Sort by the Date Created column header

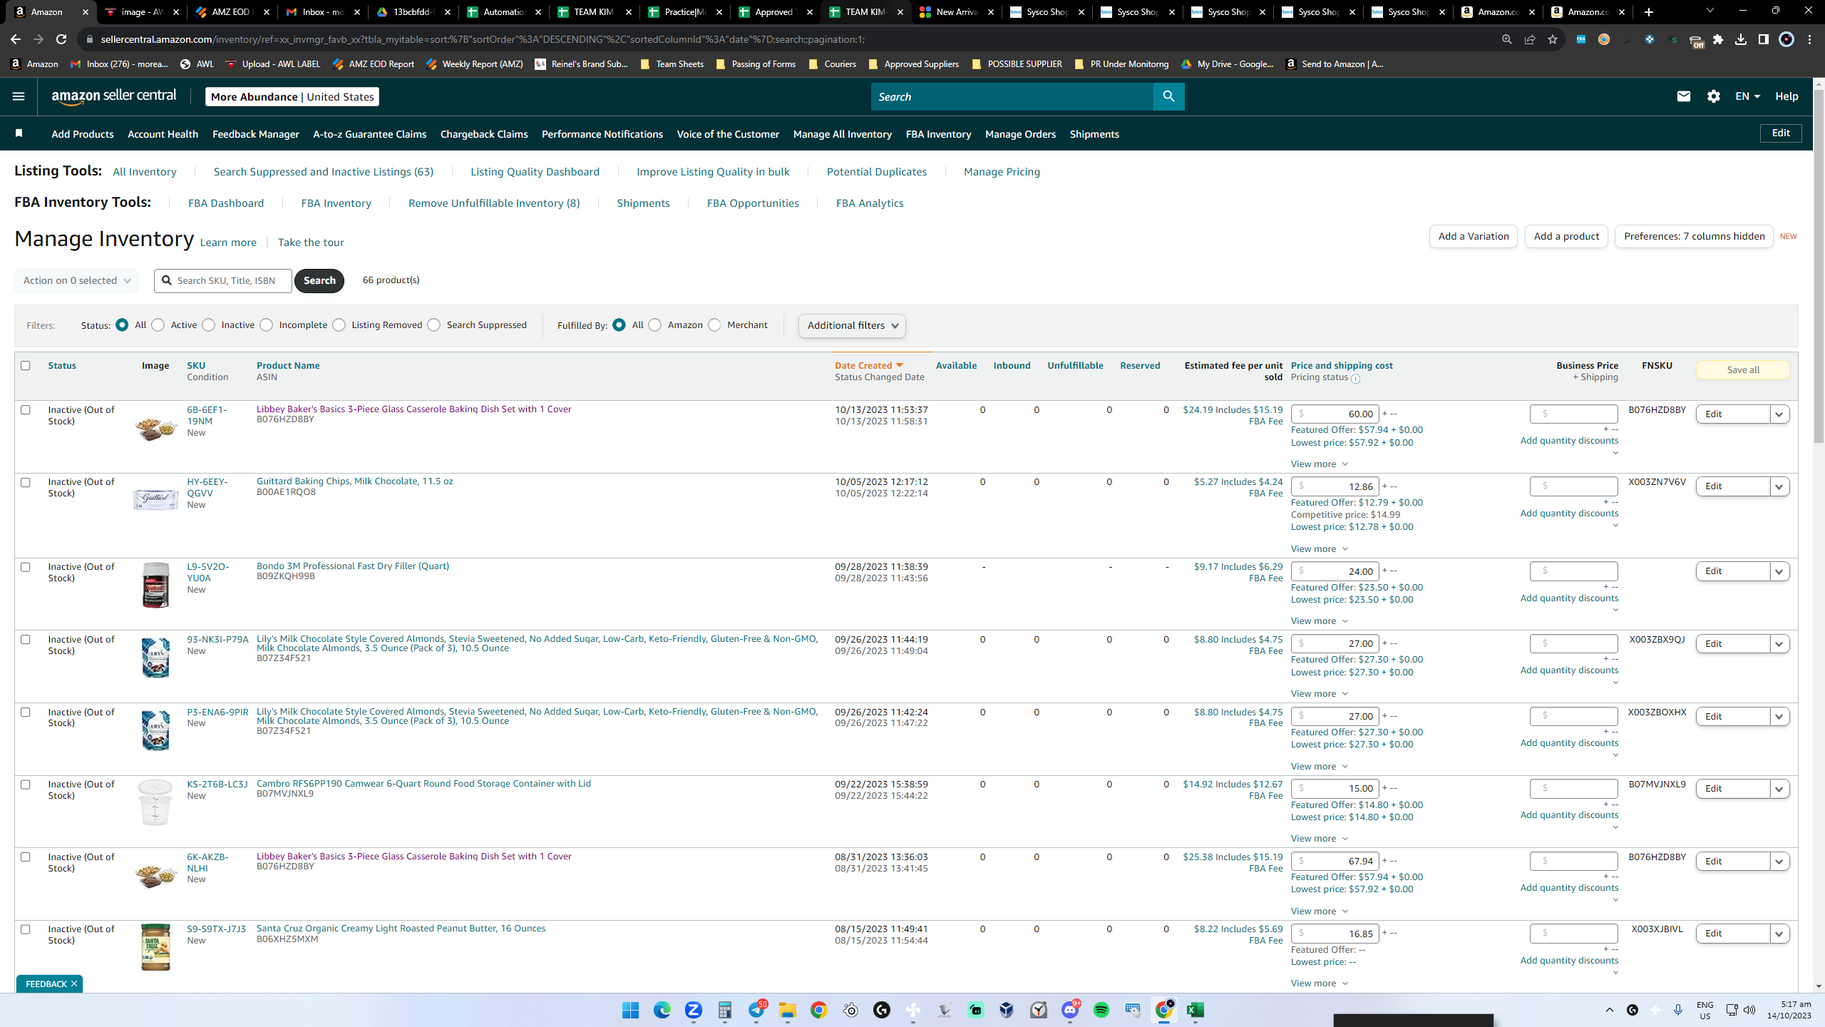(x=869, y=365)
